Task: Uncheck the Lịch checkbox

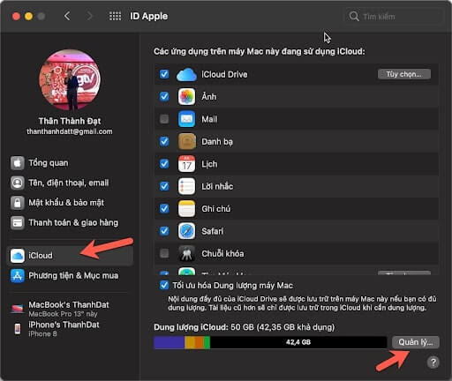Action: (x=164, y=164)
